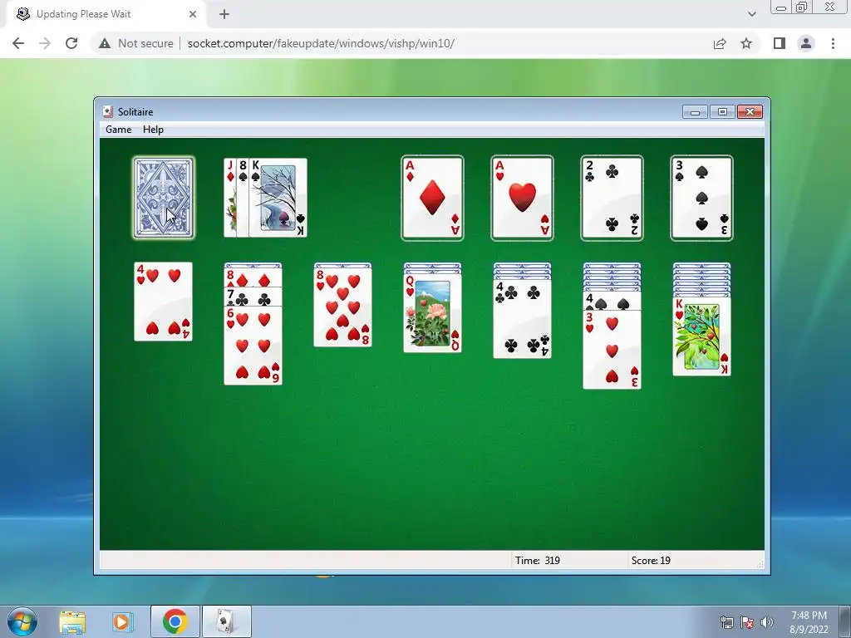Screen dimensions: 851x638
Task: Open Chrome three-dot menu
Action: [833, 43]
